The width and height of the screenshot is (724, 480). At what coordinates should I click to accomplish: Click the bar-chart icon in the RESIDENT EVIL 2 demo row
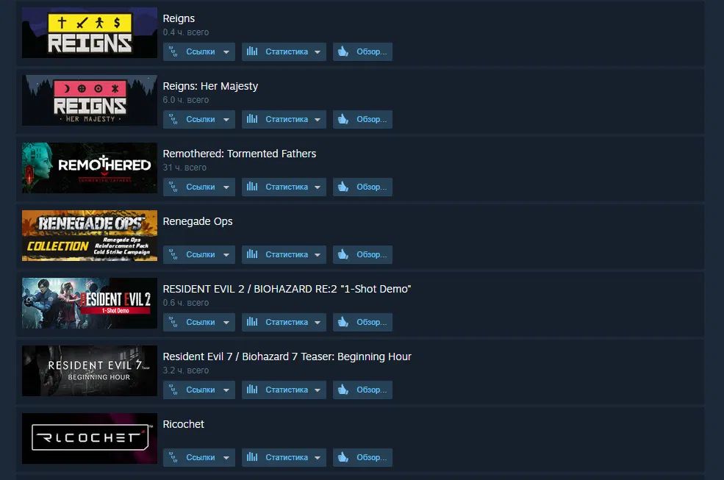[252, 321]
